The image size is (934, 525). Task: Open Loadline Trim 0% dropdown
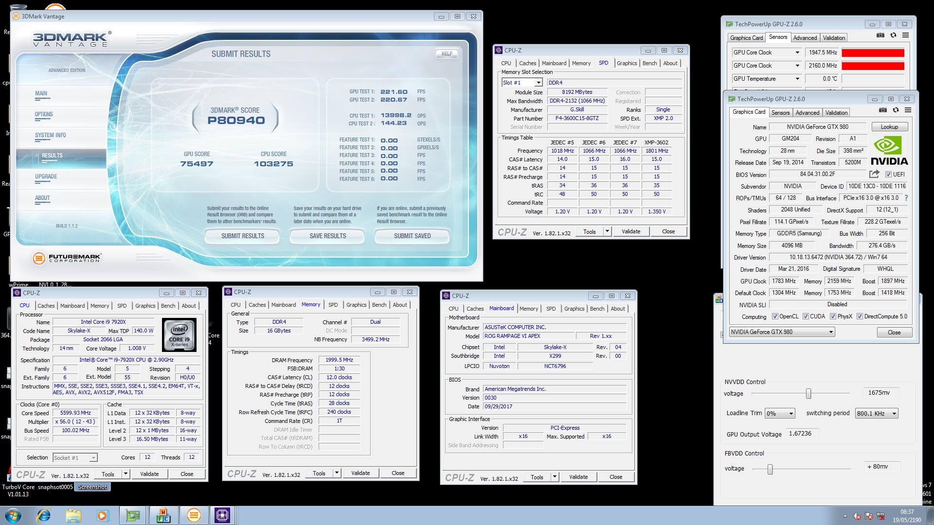[x=780, y=413]
